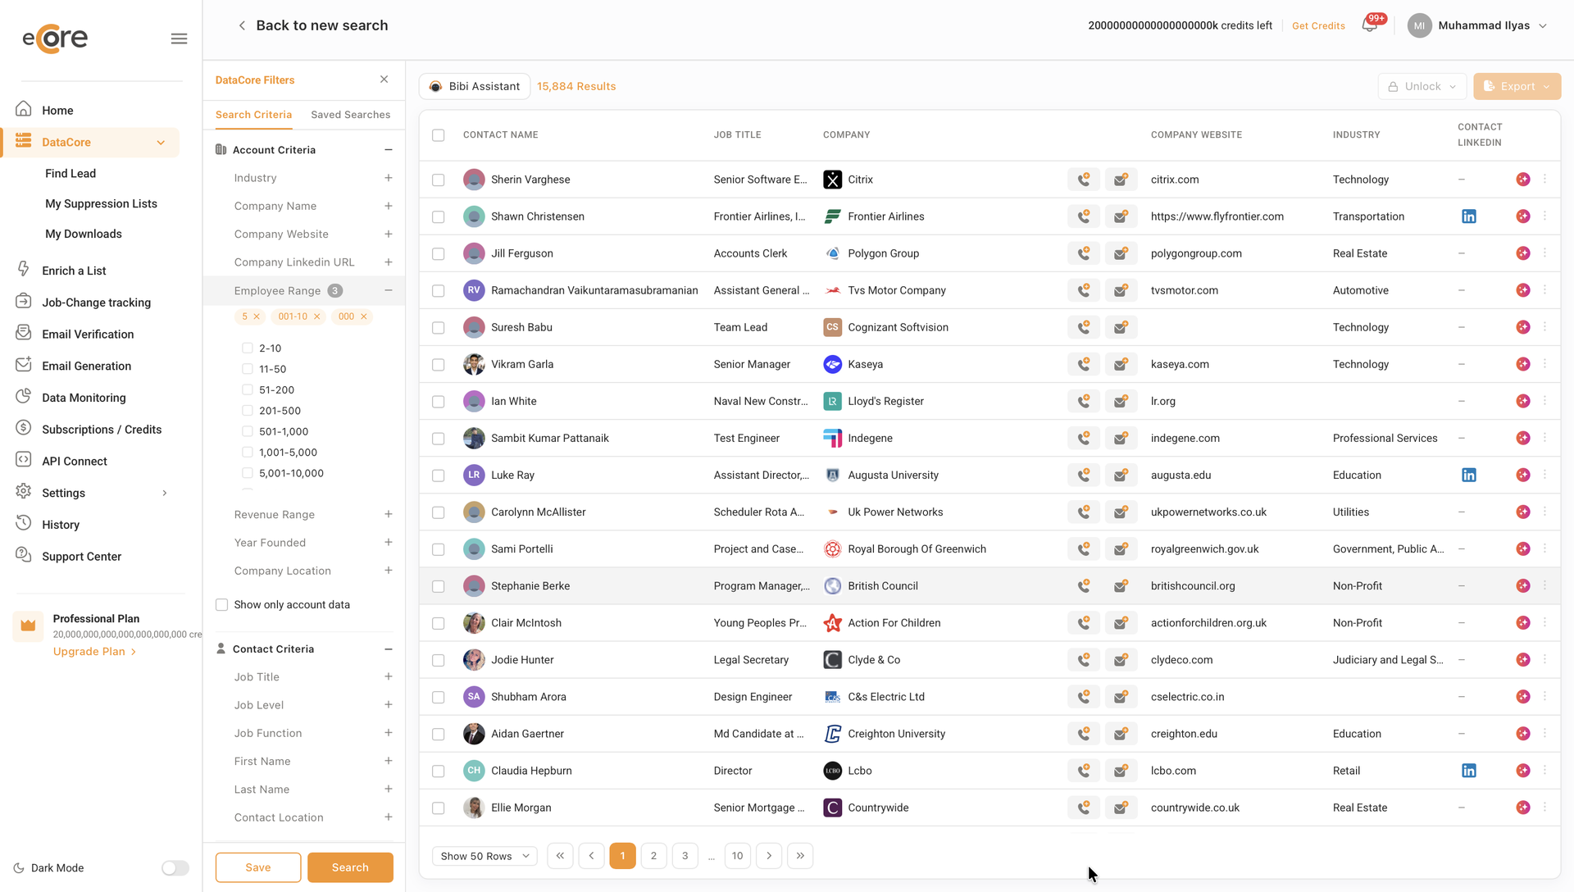Remove the '000' employee range tag
This screenshot has width=1574, height=892.
pos(364,316)
